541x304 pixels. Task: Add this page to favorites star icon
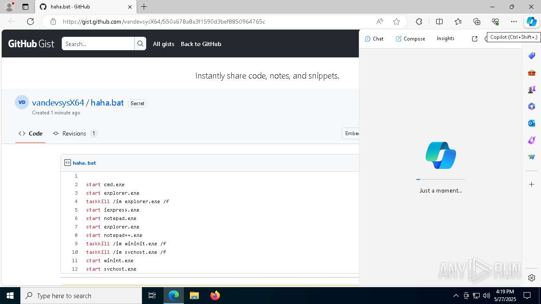pos(396,22)
